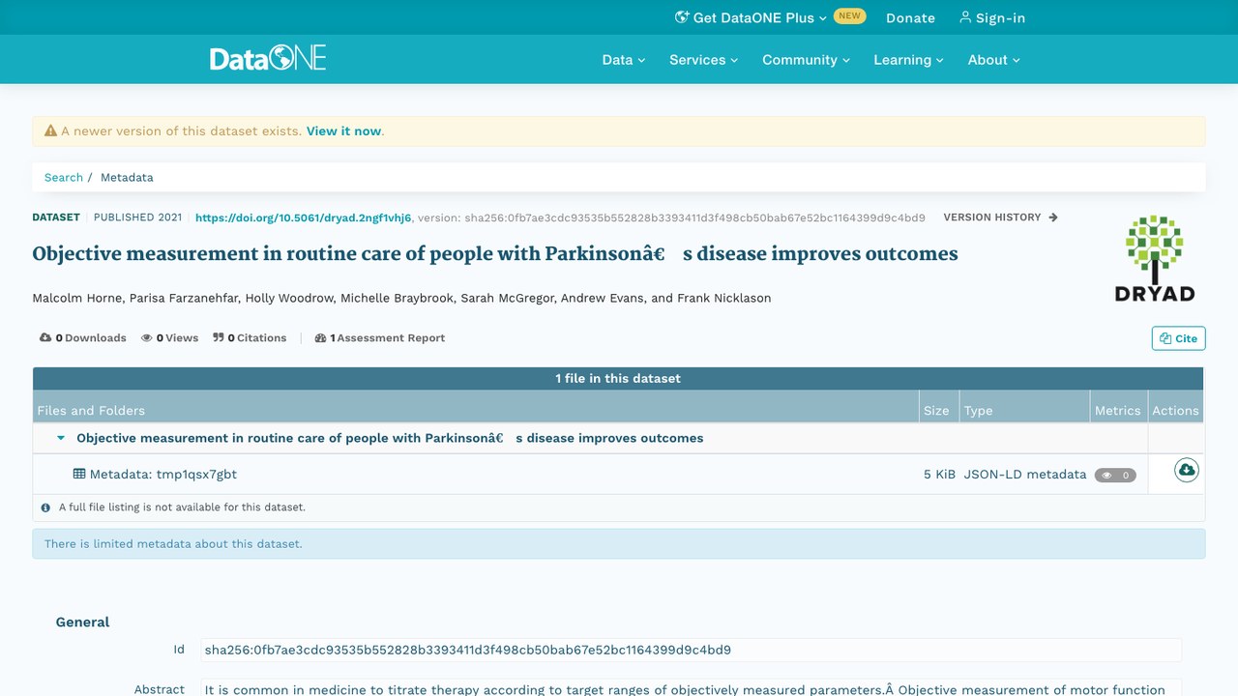1238x696 pixels.
Task: Click the 5 KiB size cell
Action: point(939,474)
